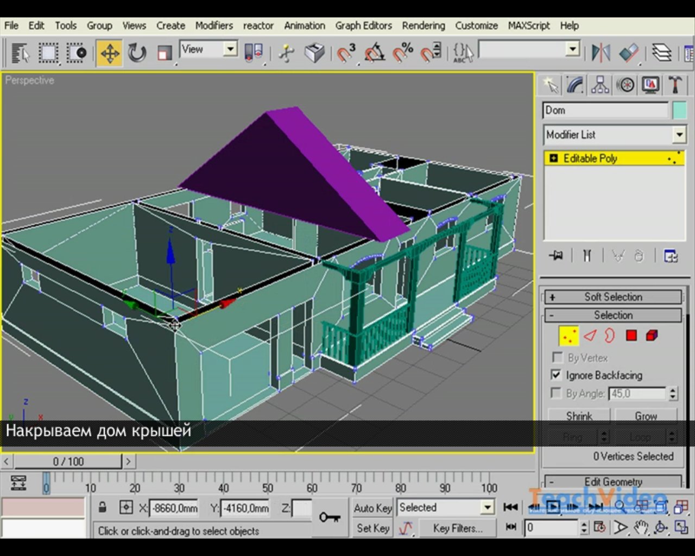695x556 pixels.
Task: Expand the Editable Poly plus sign
Action: (x=553, y=159)
